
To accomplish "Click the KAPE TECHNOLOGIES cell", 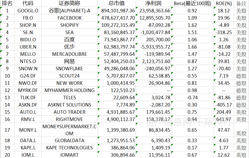I will (69, 148).
